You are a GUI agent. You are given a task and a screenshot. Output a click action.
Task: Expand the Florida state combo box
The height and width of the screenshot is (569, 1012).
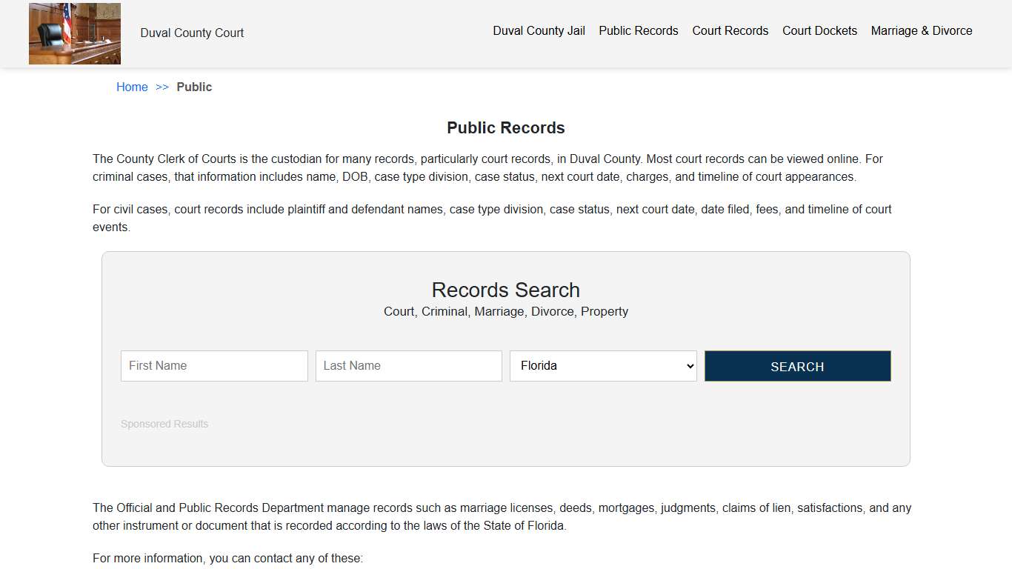click(602, 365)
